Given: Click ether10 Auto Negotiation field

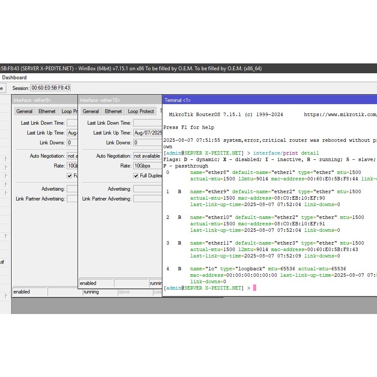Looking at the screenshot, I should click(147, 156).
